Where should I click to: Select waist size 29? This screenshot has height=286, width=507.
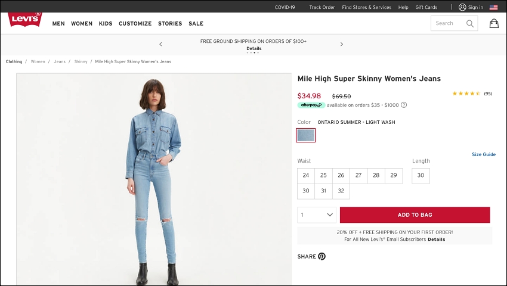click(394, 176)
